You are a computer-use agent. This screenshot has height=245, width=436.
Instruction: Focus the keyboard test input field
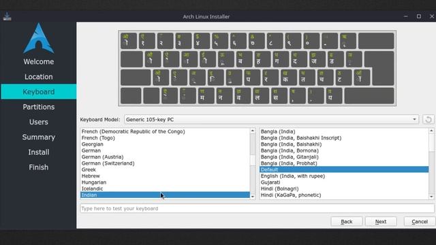257,208
